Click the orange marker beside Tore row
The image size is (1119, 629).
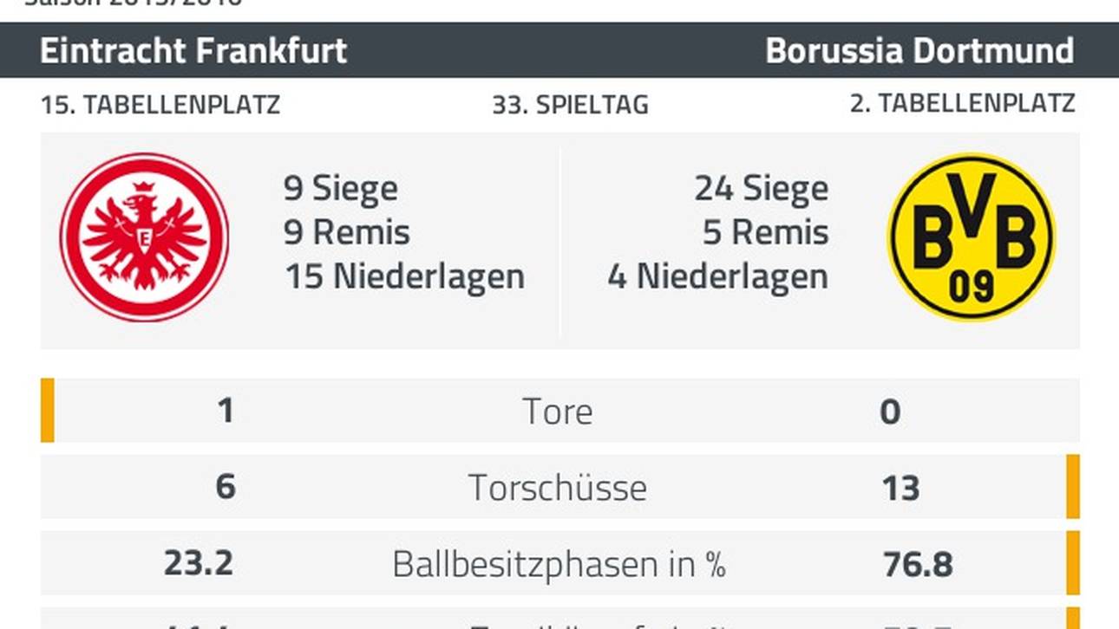[48, 410]
